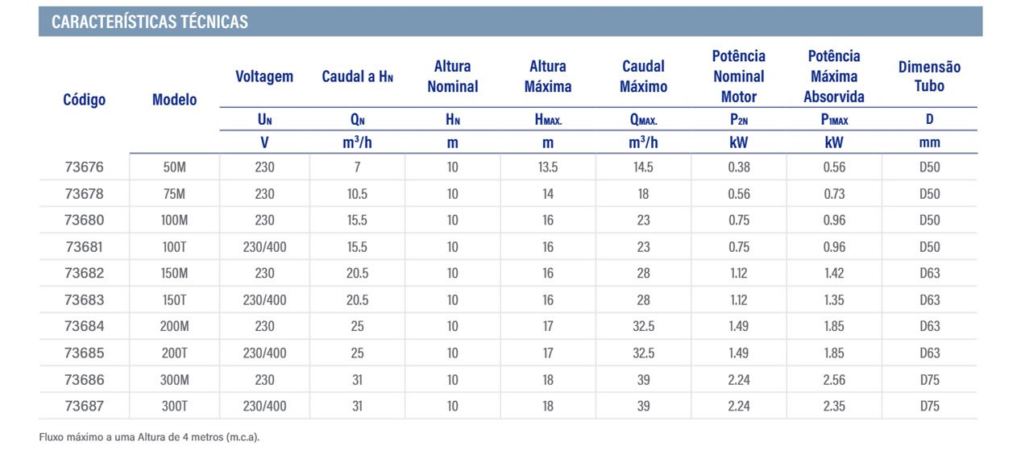1021x450 pixels.
Task: Select the Altura Nominal column header
Action: (x=453, y=76)
